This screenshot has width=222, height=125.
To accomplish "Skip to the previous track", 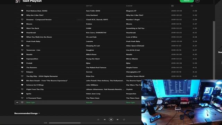I will click(x=105, y=119).
